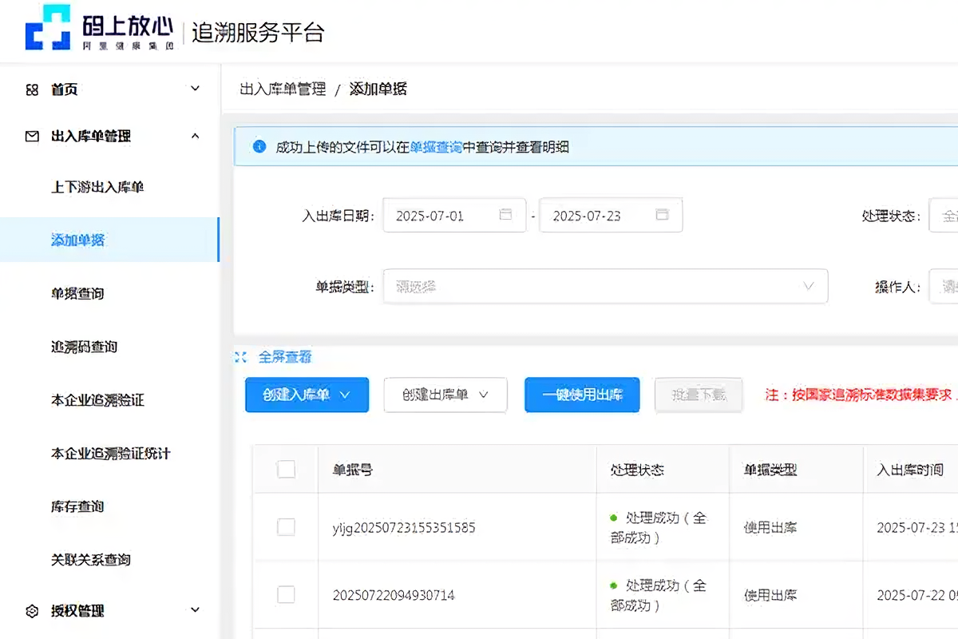Toggle the select-all checkbox in the table header

[286, 470]
